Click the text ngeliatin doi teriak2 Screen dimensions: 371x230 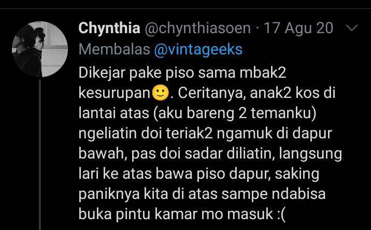[146, 134]
